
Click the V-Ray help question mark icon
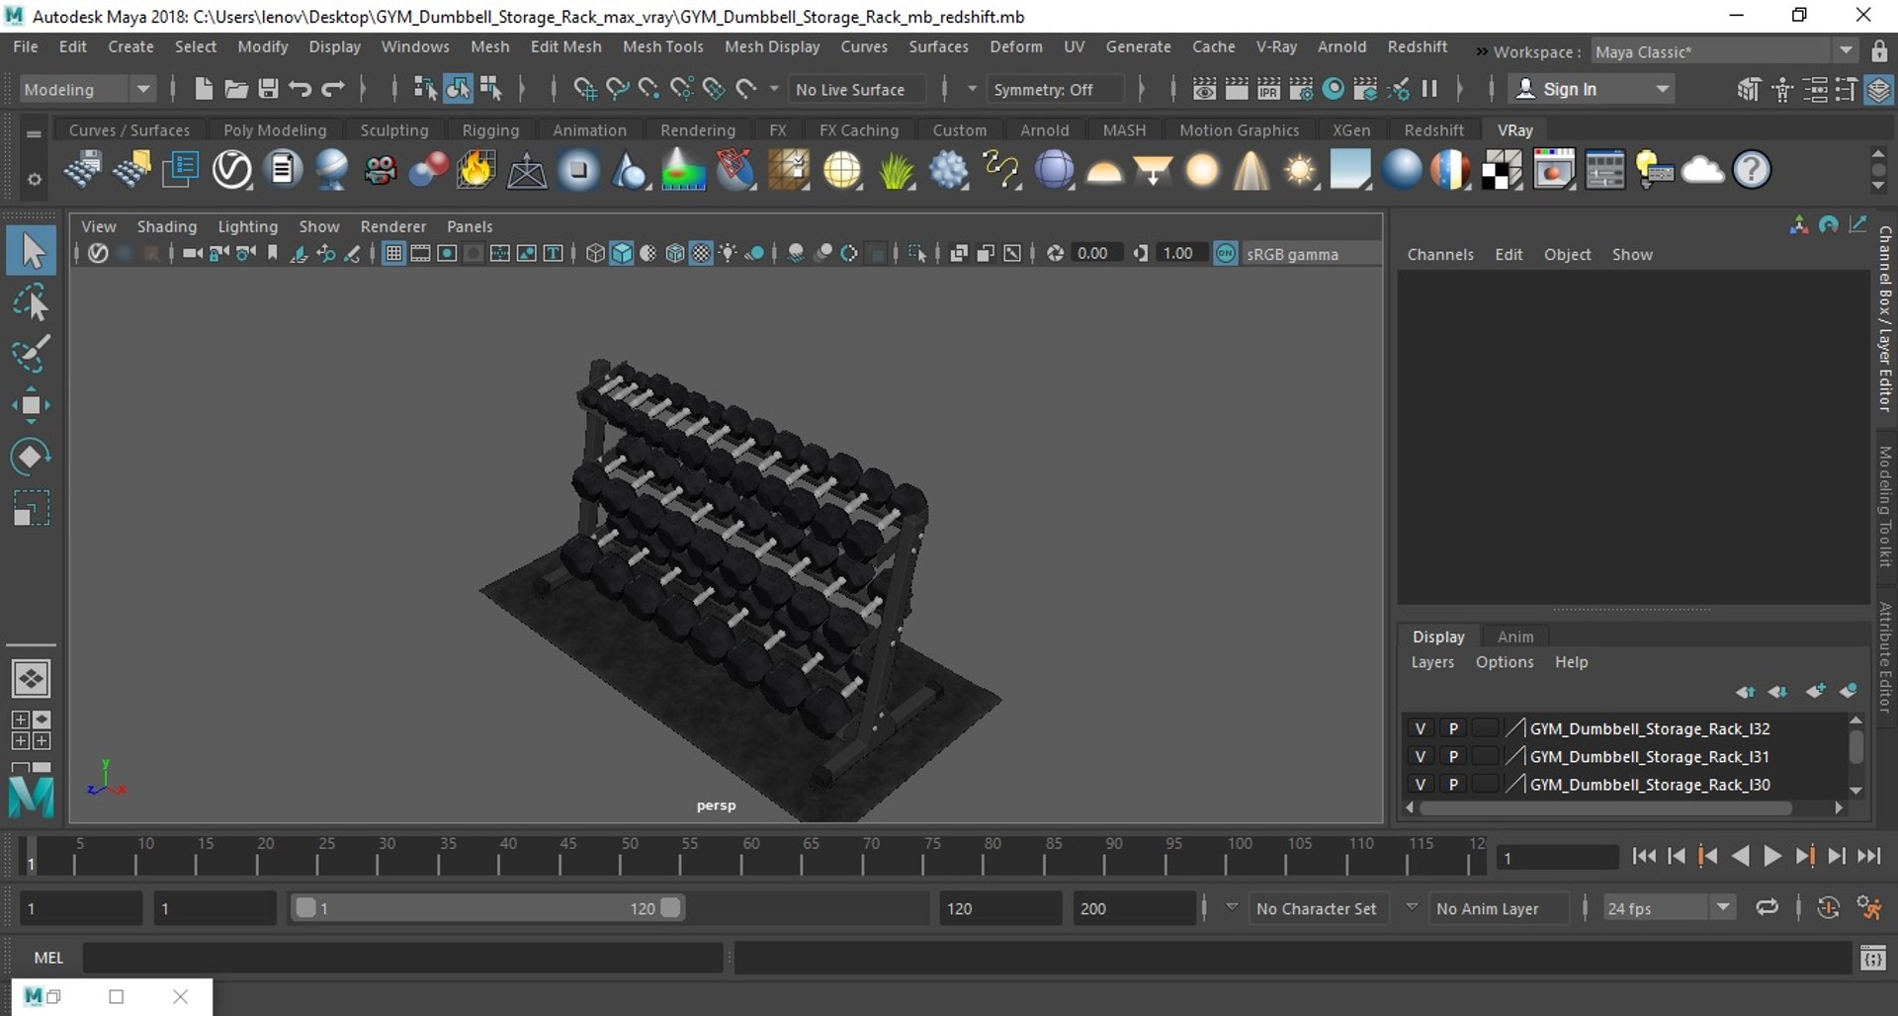[x=1752, y=170]
